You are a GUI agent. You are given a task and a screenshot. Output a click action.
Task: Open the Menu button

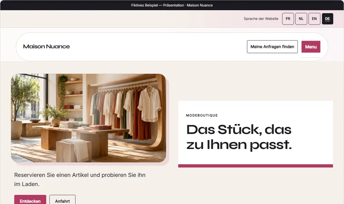pos(311,47)
